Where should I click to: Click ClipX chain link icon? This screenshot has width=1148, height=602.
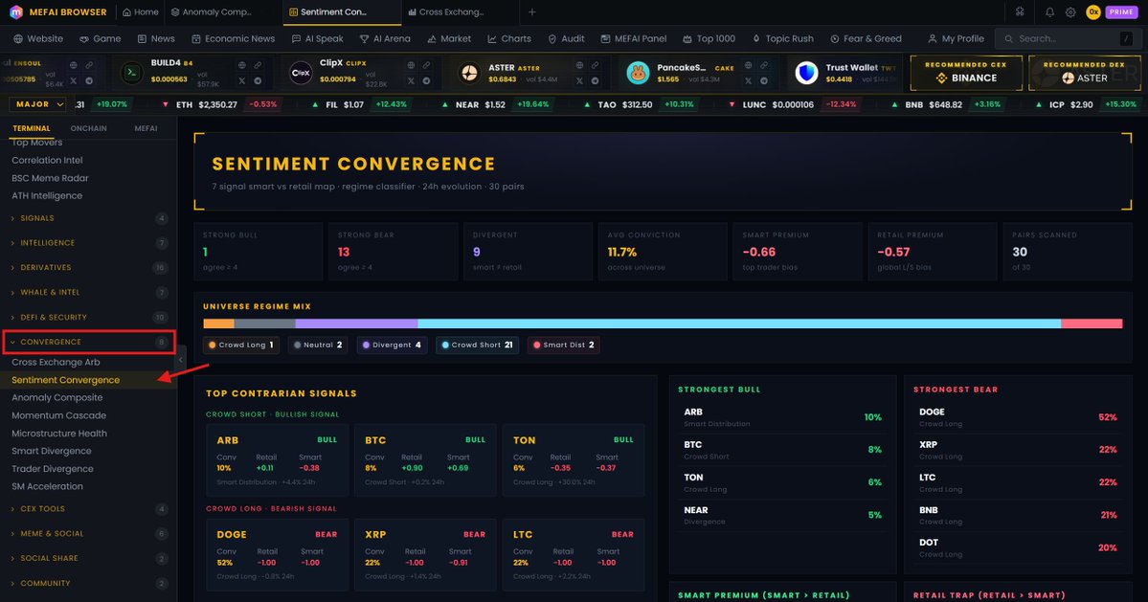(426, 65)
